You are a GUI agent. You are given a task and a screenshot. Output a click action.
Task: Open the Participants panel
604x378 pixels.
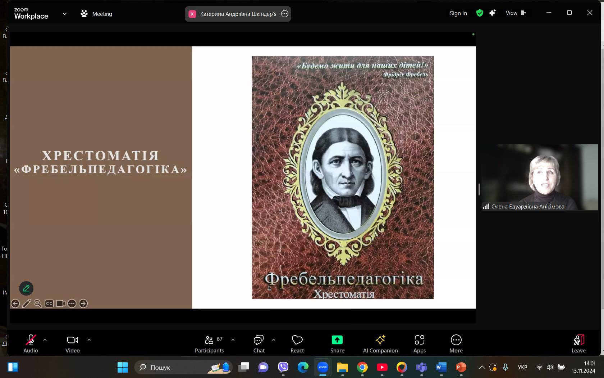point(209,343)
